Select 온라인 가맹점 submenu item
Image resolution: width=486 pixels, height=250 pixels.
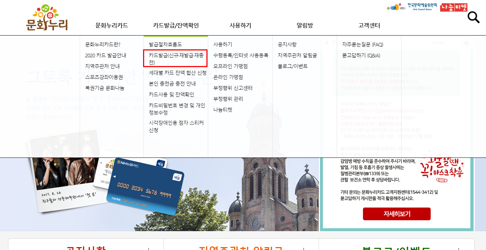pyautogui.click(x=228, y=77)
